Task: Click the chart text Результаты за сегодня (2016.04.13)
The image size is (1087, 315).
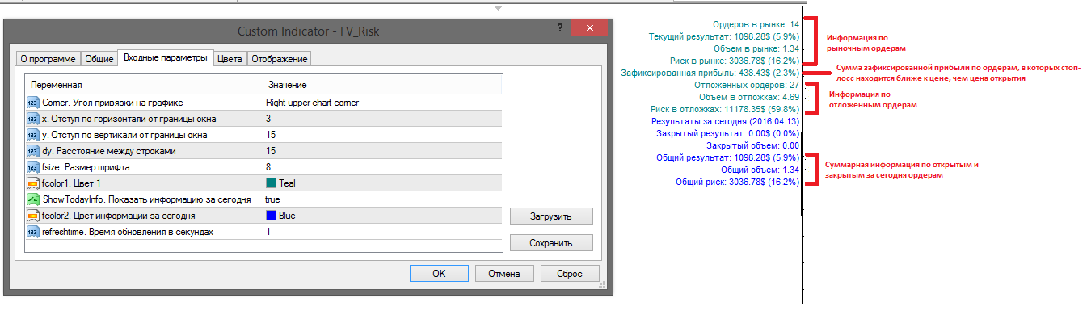Action: [x=725, y=121]
